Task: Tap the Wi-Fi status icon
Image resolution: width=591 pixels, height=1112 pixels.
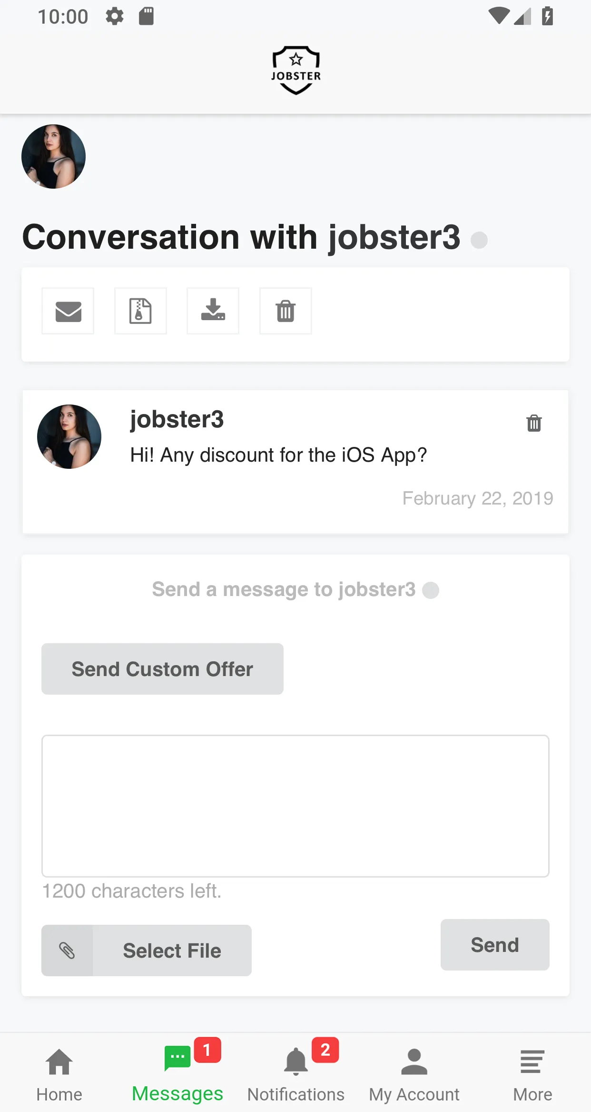Action: (499, 16)
